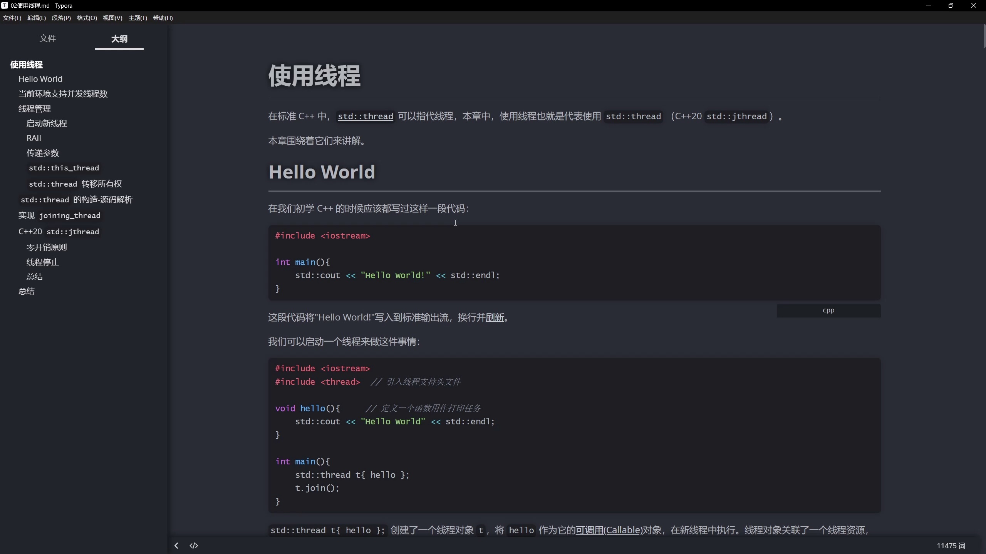Click the vertical scrollbar thumb
Viewport: 986px width, 554px height.
point(984,35)
